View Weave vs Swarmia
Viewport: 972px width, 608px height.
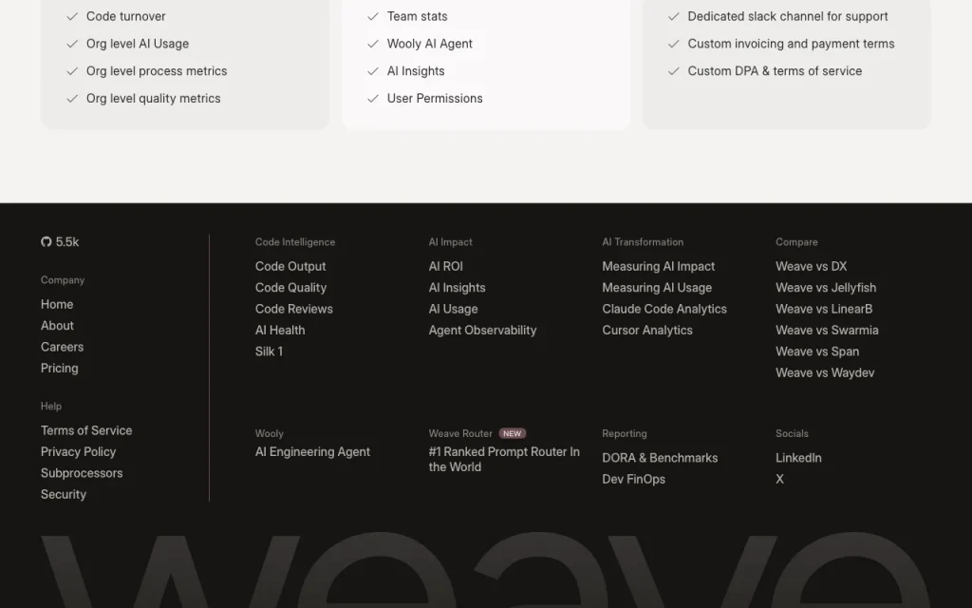[x=827, y=330]
